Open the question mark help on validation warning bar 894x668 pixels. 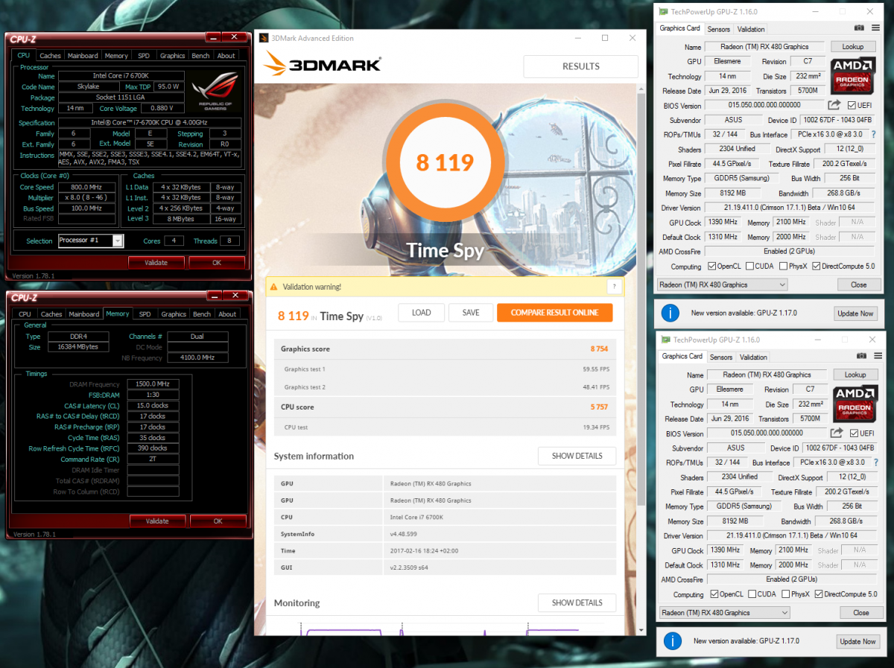pos(614,287)
